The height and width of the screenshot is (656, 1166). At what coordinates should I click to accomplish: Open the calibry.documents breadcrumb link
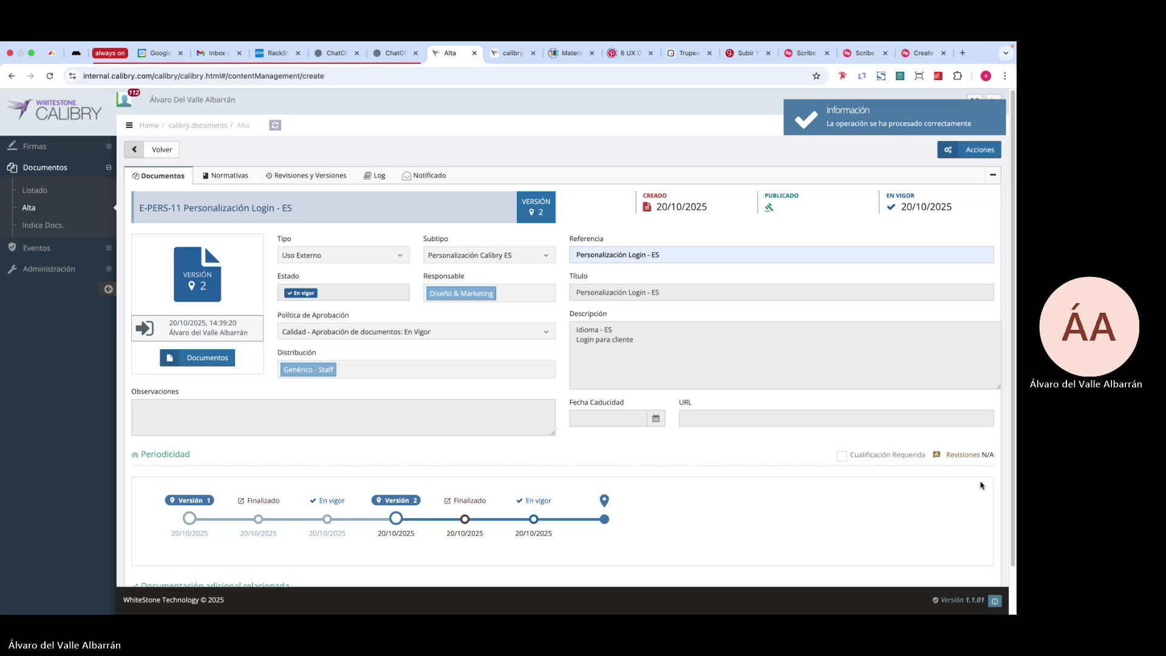[199, 125]
